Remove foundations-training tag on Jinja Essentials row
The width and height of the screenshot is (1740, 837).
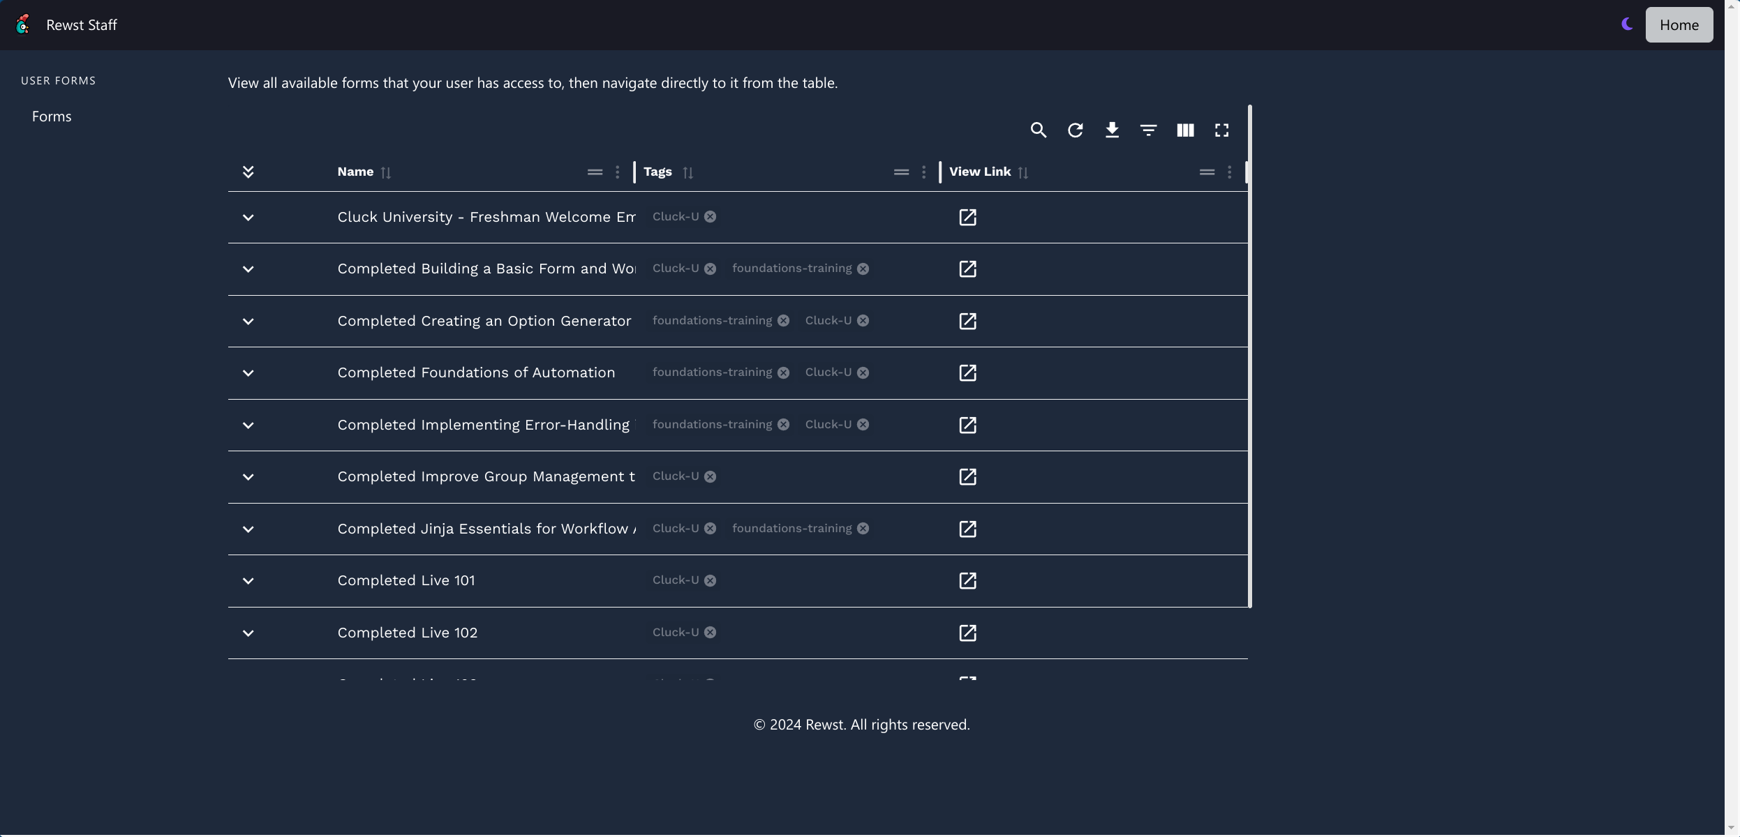[x=863, y=529]
